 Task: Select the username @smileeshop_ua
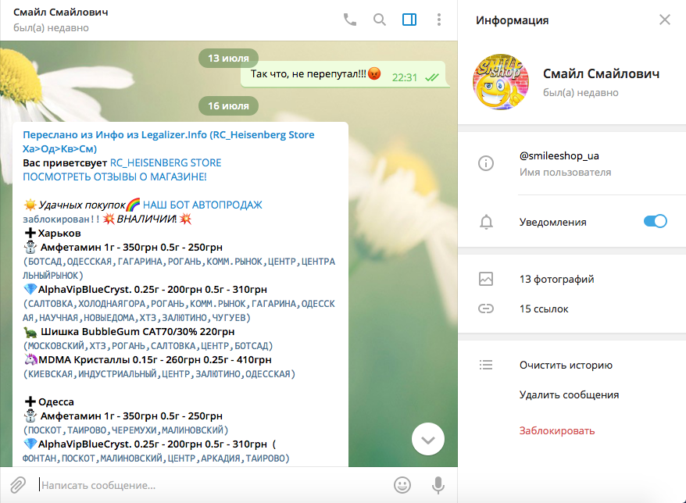[559, 155]
